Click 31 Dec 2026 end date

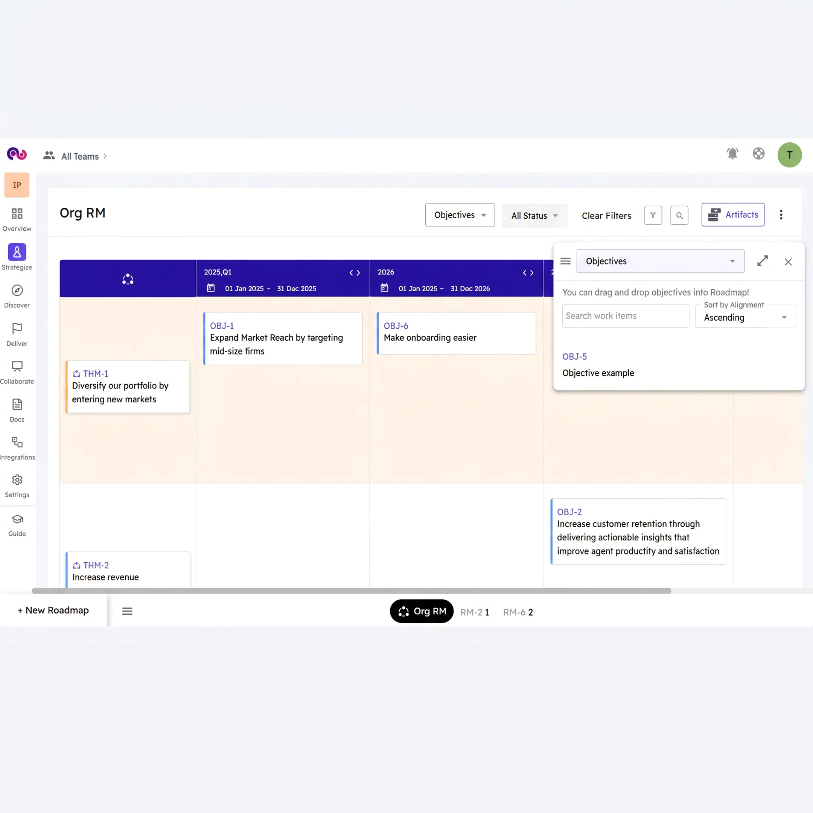tap(470, 288)
